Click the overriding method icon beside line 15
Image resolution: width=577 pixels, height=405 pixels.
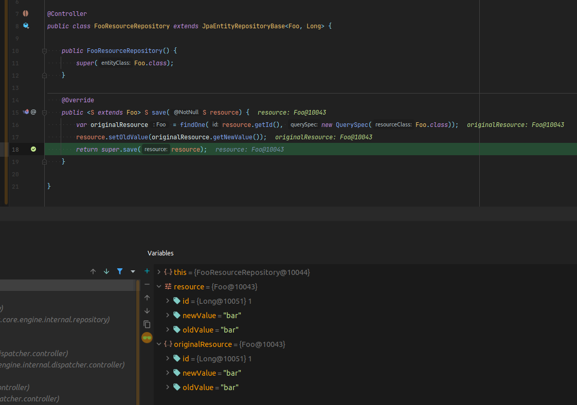tap(25, 112)
